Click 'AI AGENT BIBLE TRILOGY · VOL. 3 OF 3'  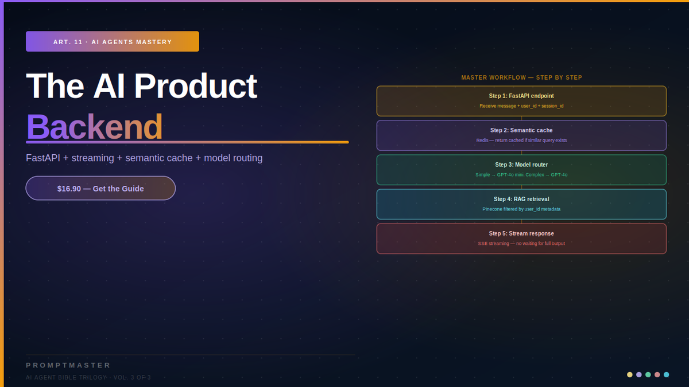pyautogui.click(x=88, y=377)
